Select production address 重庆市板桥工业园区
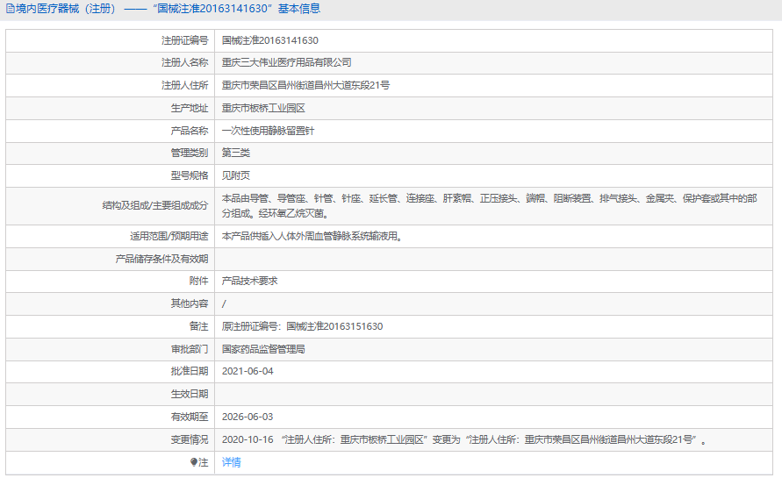This screenshot has height=478, width=782. [x=263, y=108]
